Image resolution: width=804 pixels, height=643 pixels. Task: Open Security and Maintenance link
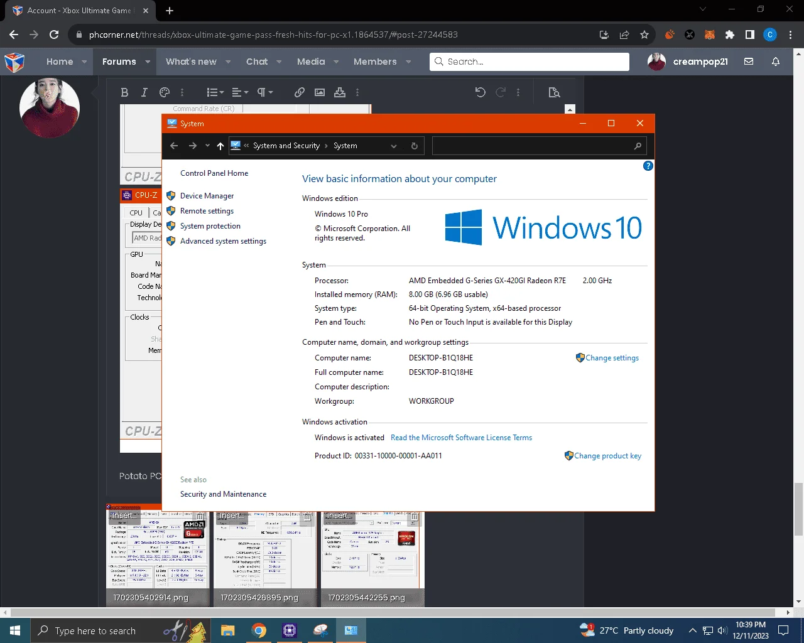223,494
